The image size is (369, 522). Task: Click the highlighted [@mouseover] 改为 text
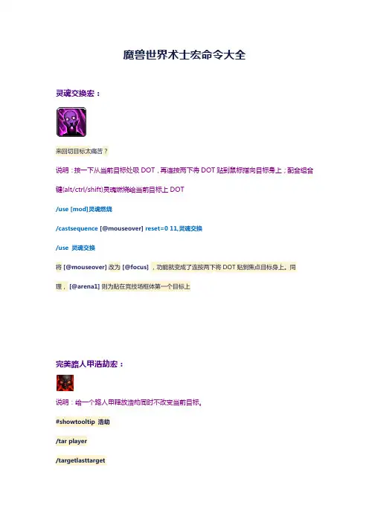click(92, 267)
